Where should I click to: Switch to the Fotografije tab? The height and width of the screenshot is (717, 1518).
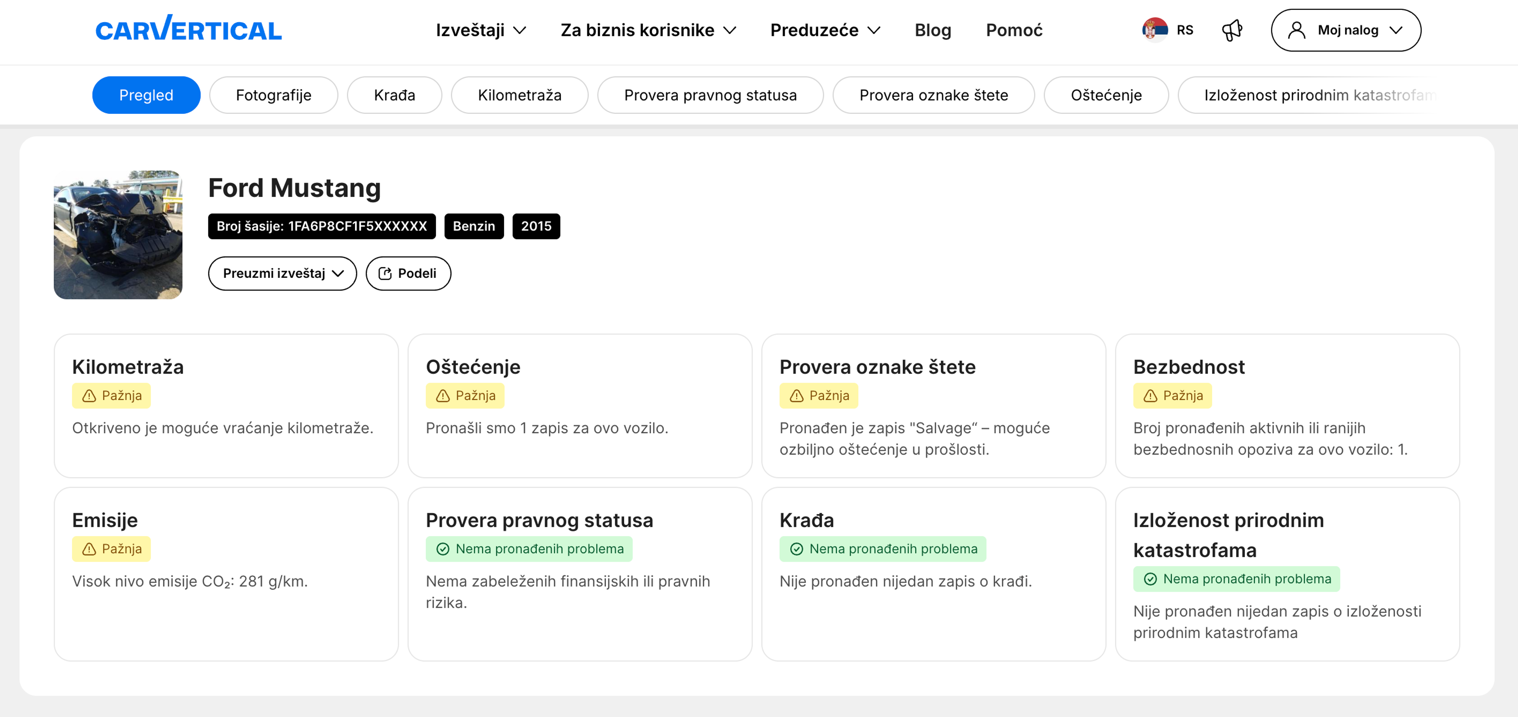coord(274,95)
